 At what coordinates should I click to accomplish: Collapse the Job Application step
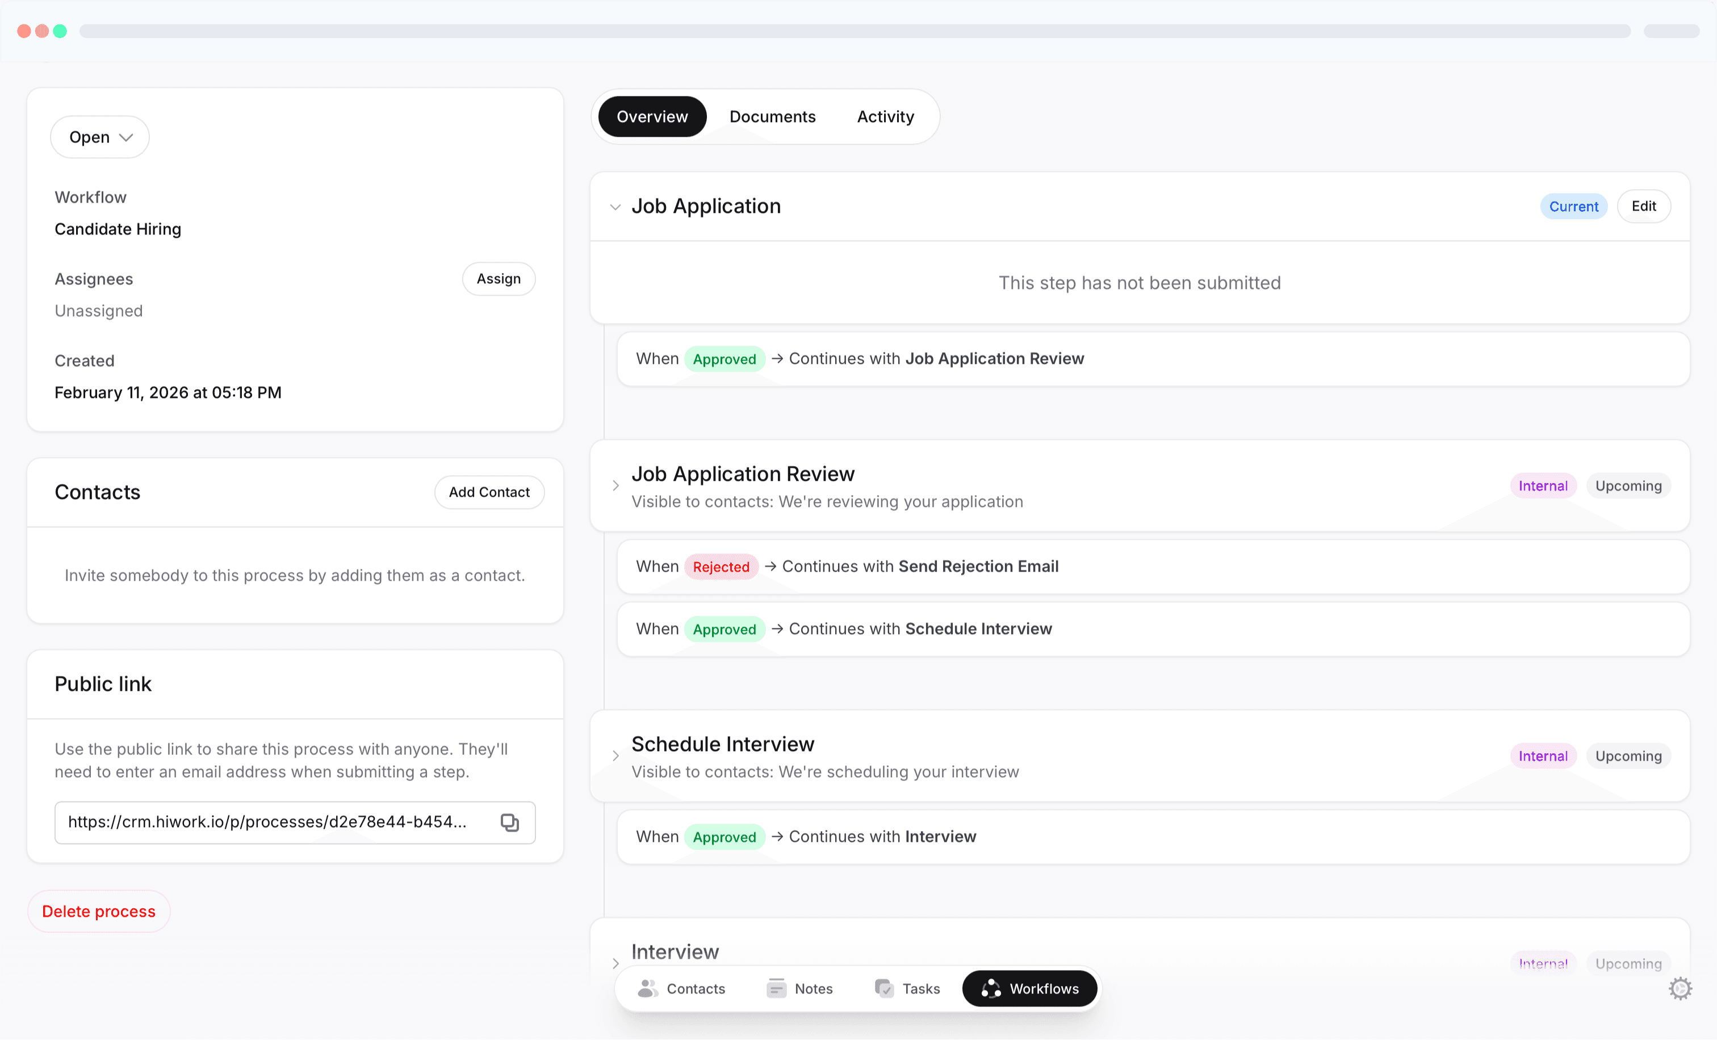pyautogui.click(x=615, y=207)
